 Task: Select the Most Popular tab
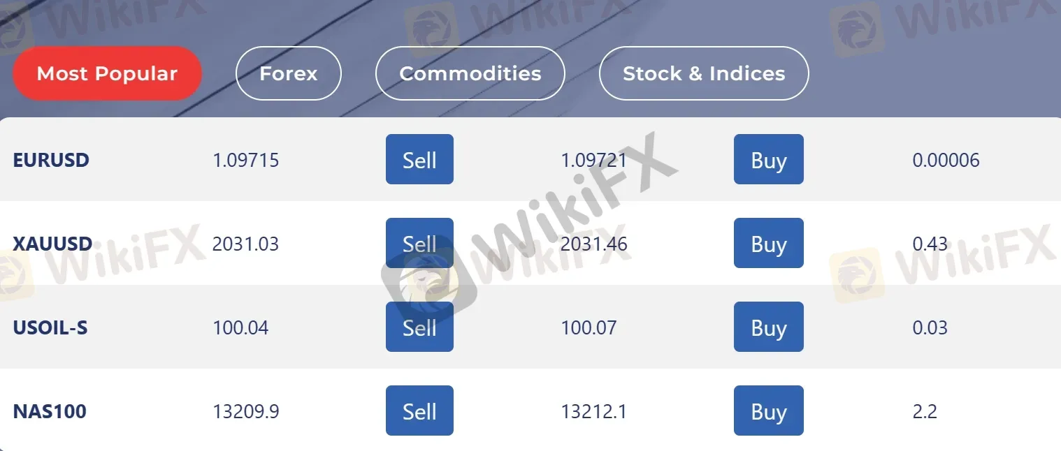coord(106,73)
